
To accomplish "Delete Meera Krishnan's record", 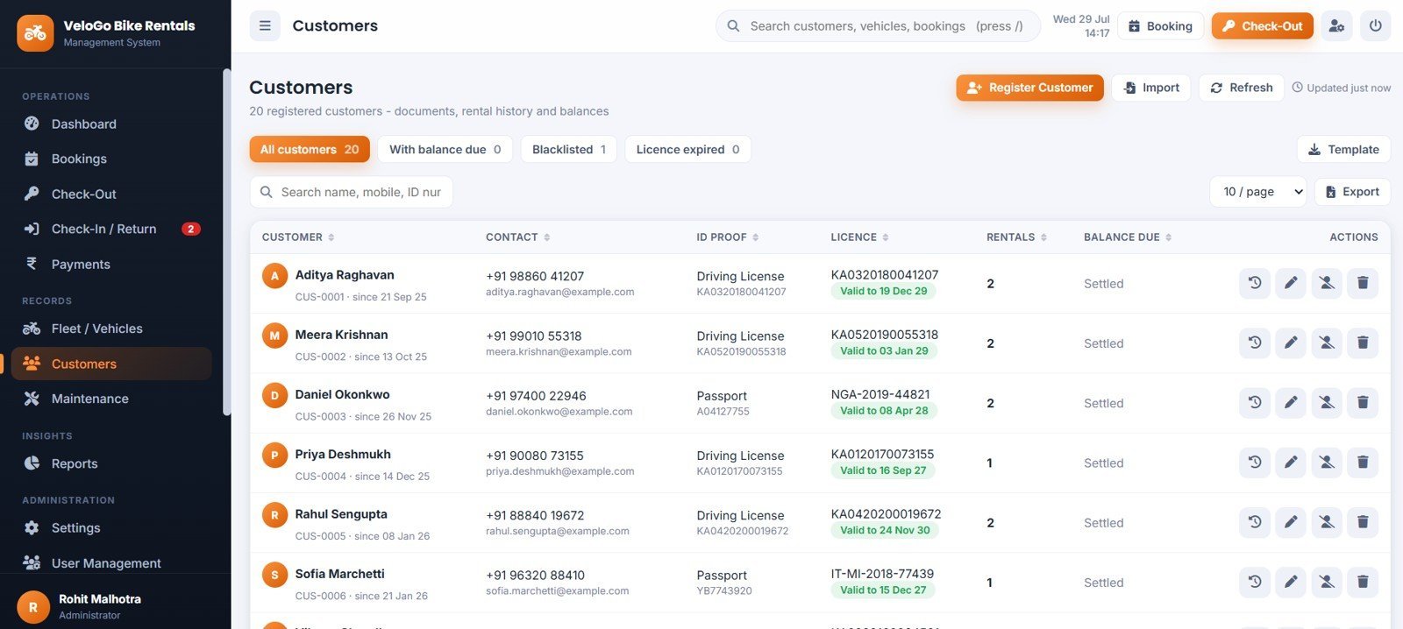I will pyautogui.click(x=1363, y=343).
